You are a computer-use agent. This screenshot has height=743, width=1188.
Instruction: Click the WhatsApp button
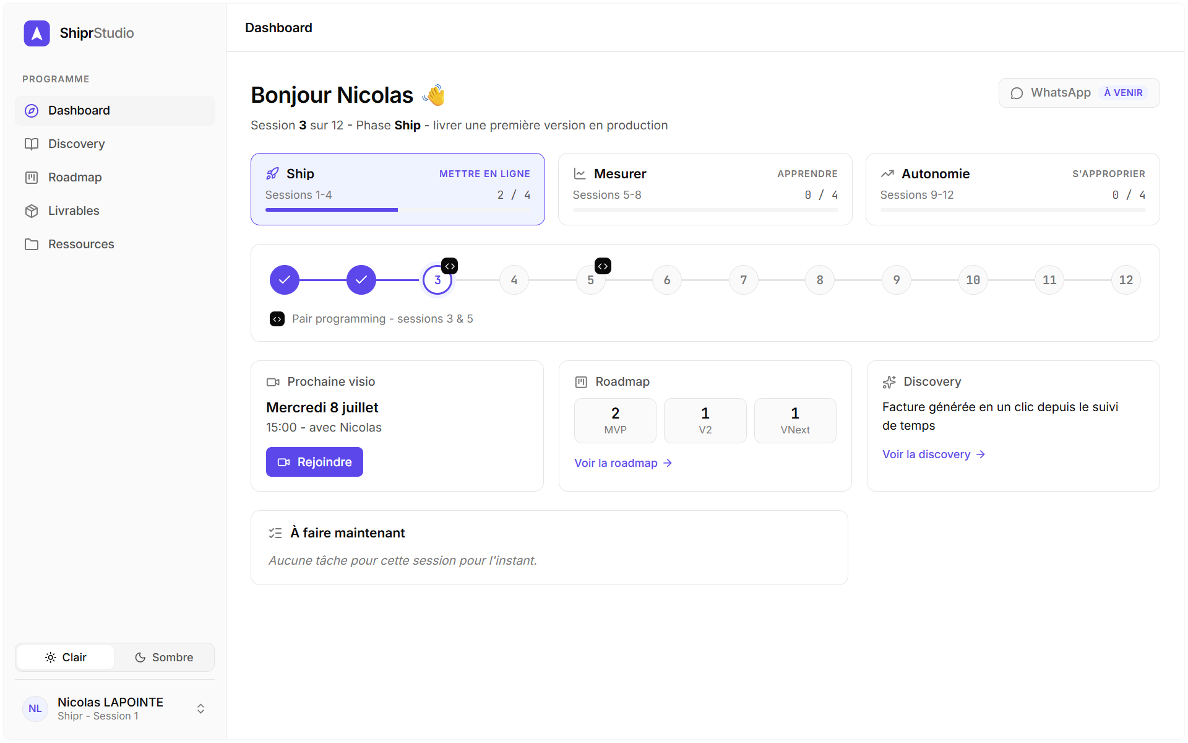[x=1079, y=93]
